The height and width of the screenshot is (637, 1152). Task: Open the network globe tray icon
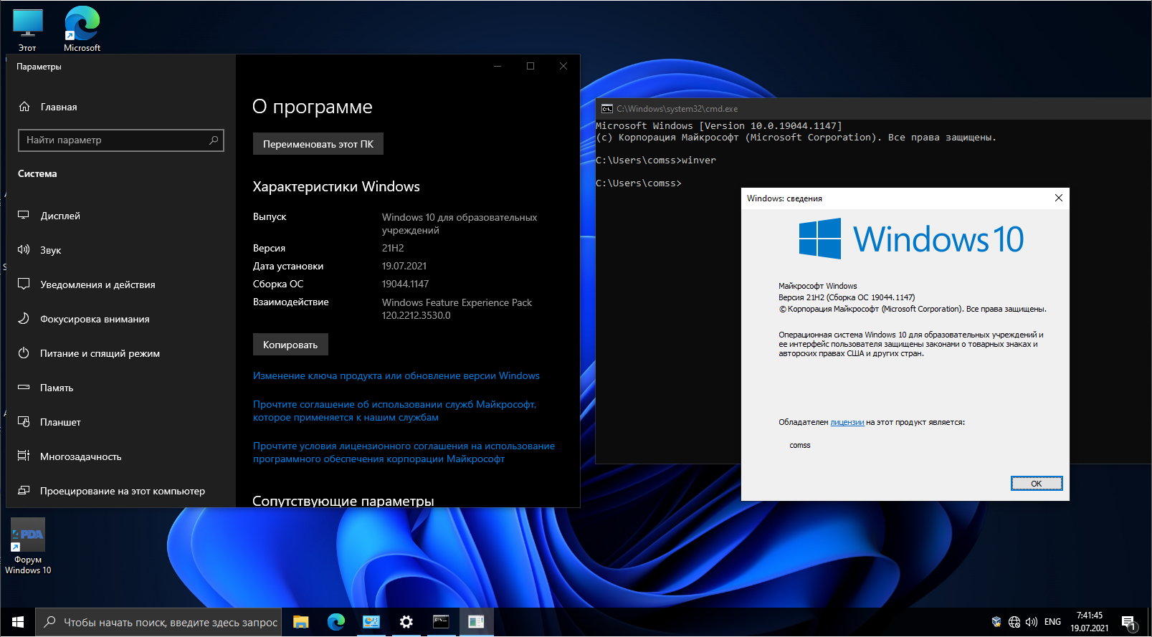coord(1014,622)
